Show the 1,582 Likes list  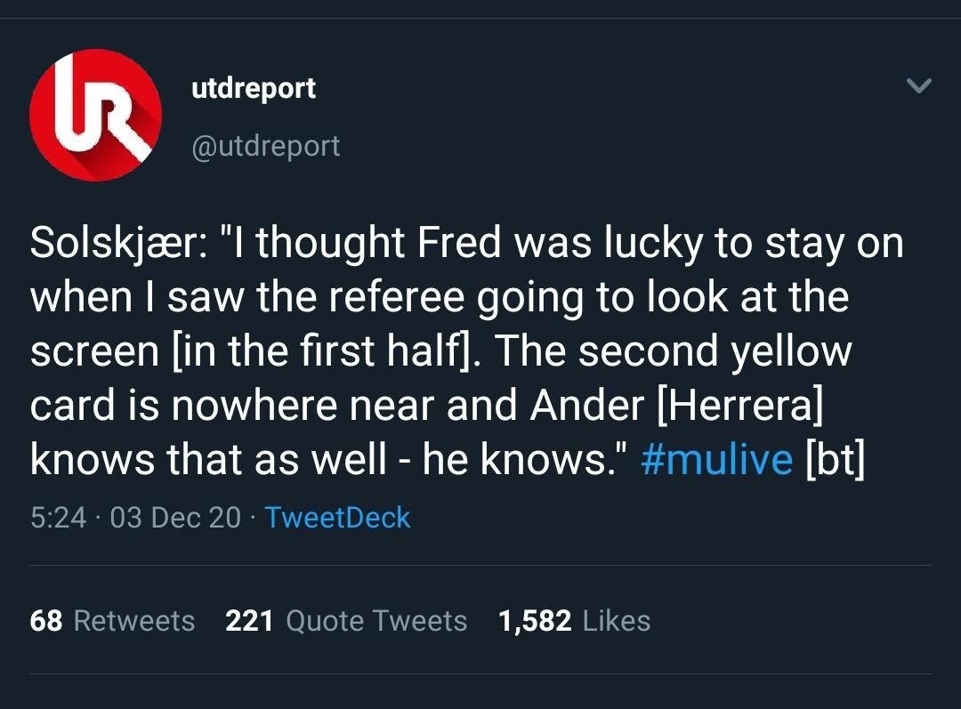(574, 620)
